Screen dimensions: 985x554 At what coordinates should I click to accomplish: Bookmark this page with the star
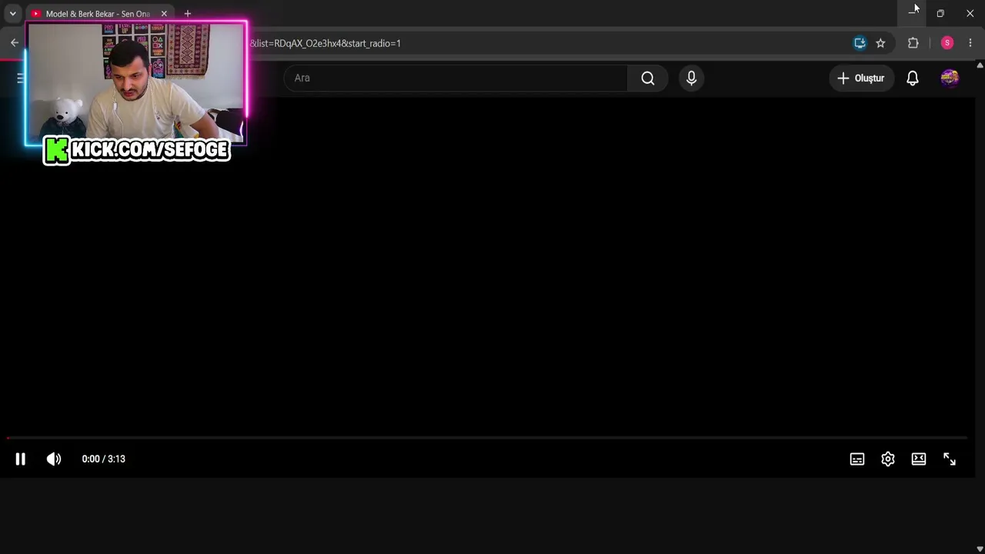coord(880,43)
